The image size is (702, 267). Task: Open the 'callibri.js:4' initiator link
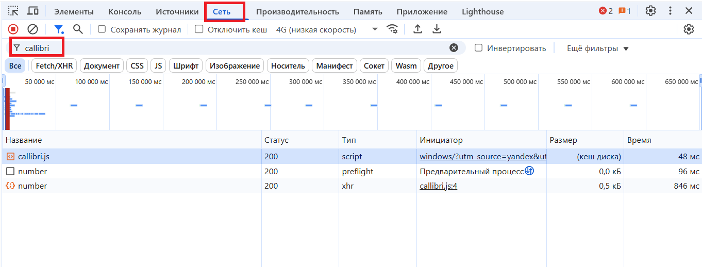(438, 186)
